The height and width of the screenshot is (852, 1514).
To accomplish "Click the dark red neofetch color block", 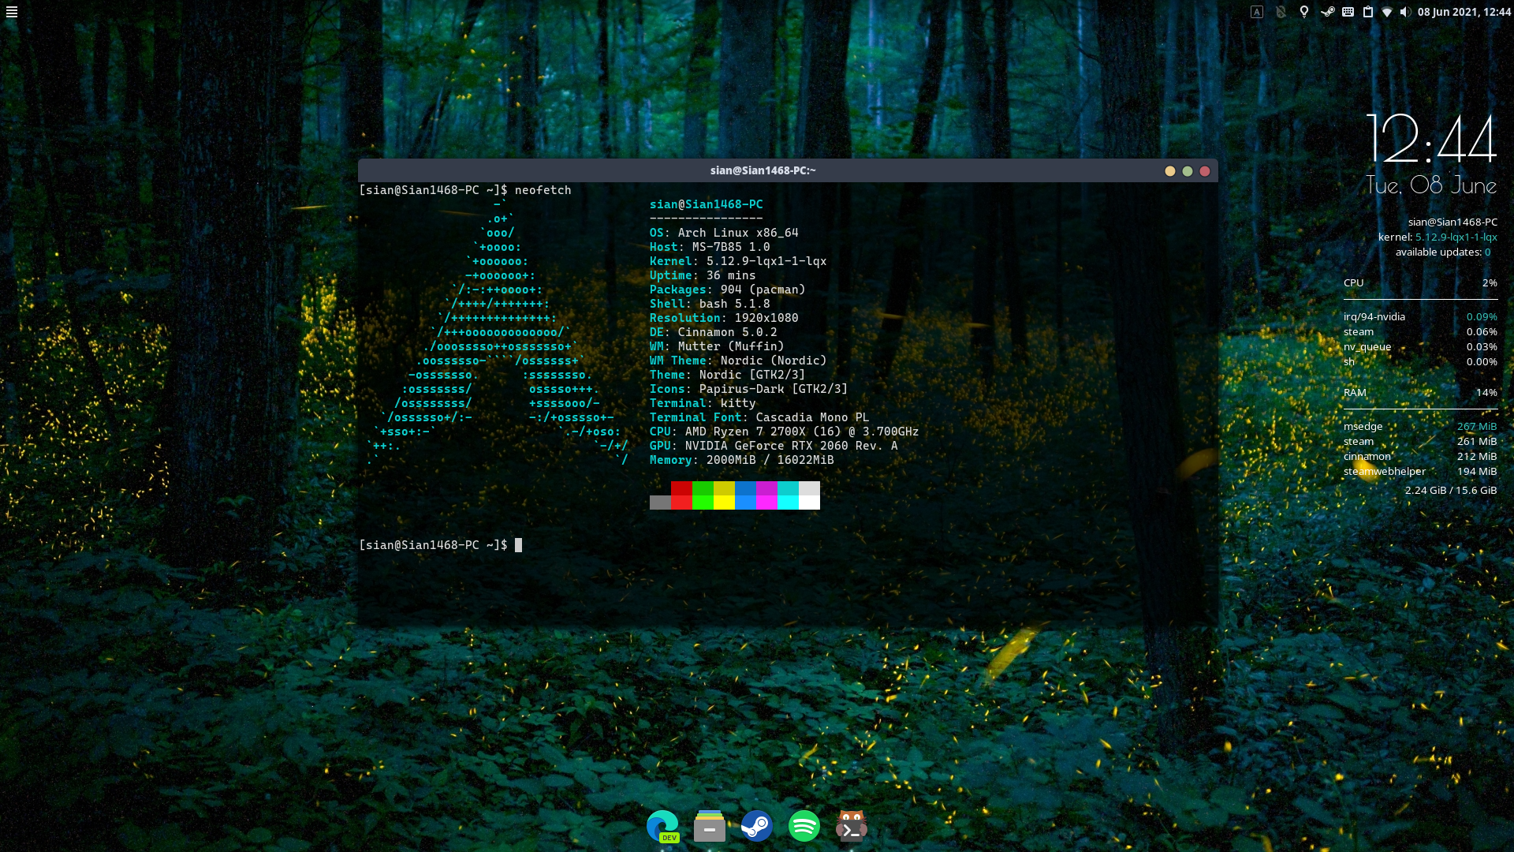I will [681, 488].
